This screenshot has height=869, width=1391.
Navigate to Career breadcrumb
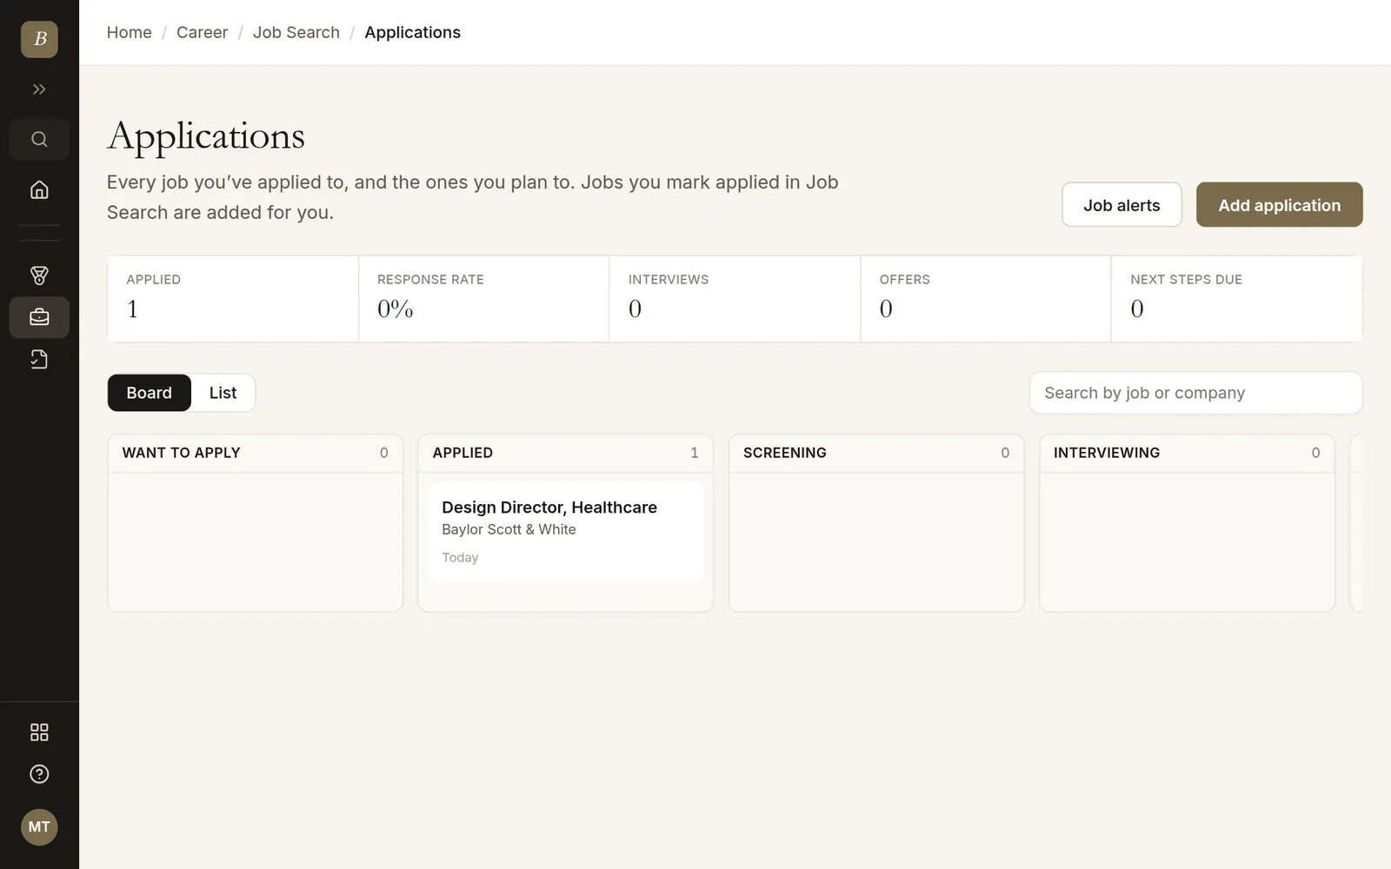pos(202,32)
